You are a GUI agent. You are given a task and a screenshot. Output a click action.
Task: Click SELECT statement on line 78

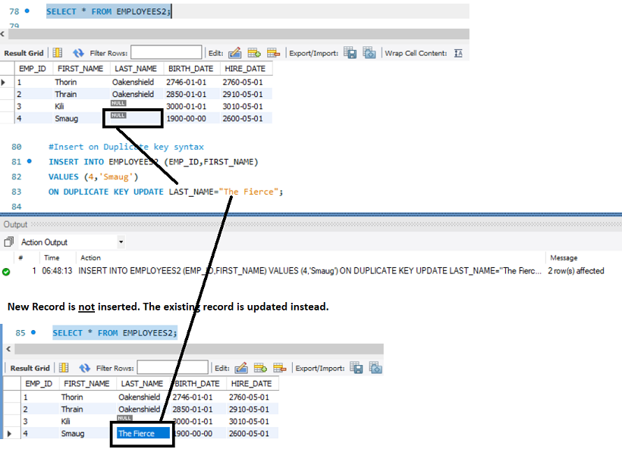point(108,11)
